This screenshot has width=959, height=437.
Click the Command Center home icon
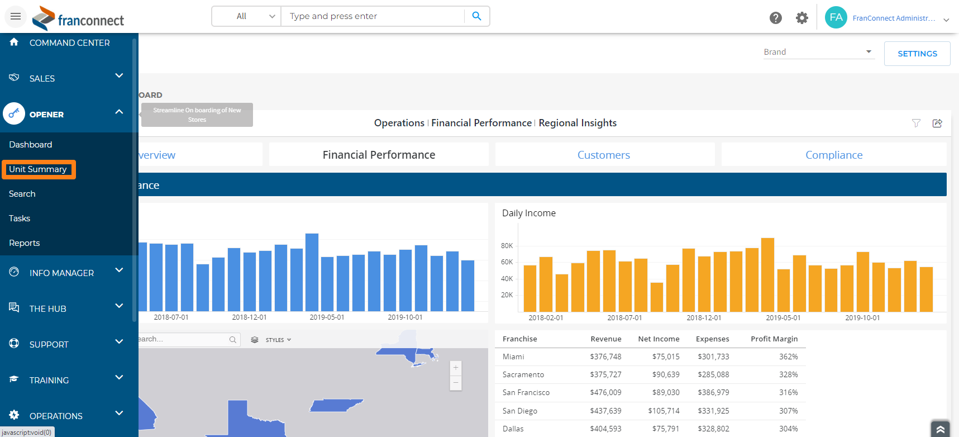tap(14, 42)
